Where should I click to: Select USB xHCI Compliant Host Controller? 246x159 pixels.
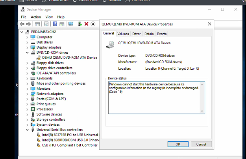point(70,145)
